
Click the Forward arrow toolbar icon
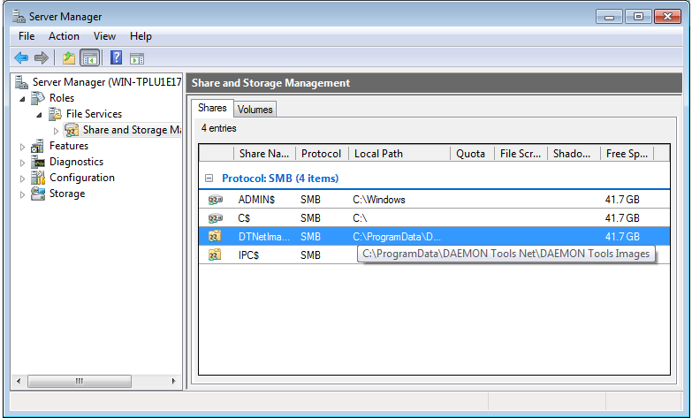[41, 57]
